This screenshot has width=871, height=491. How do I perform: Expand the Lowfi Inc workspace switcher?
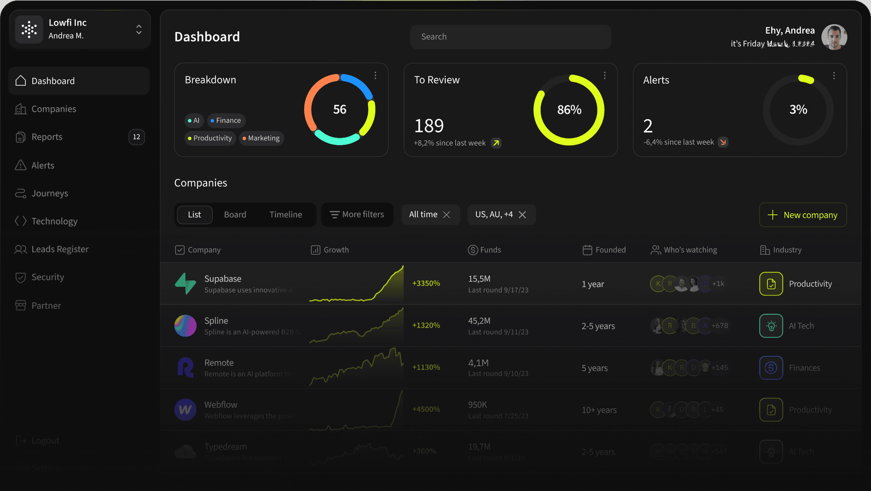(139, 29)
